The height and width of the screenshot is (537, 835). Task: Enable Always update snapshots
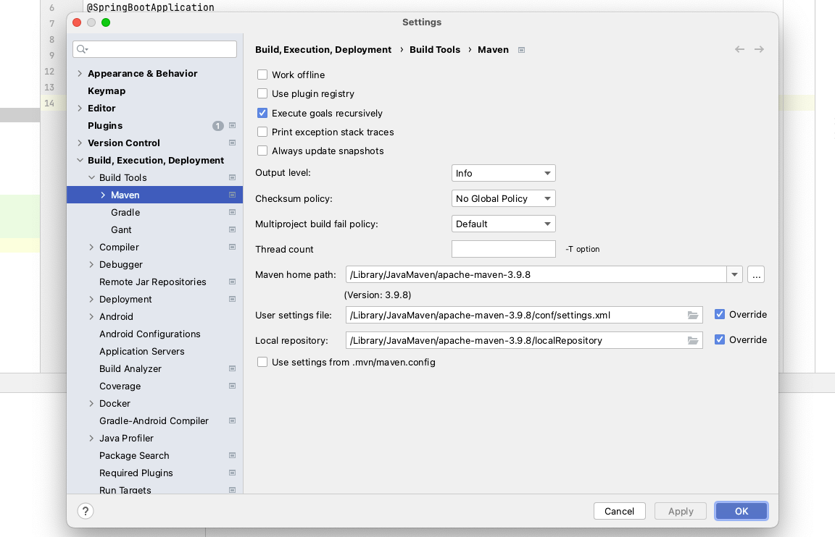(x=262, y=151)
